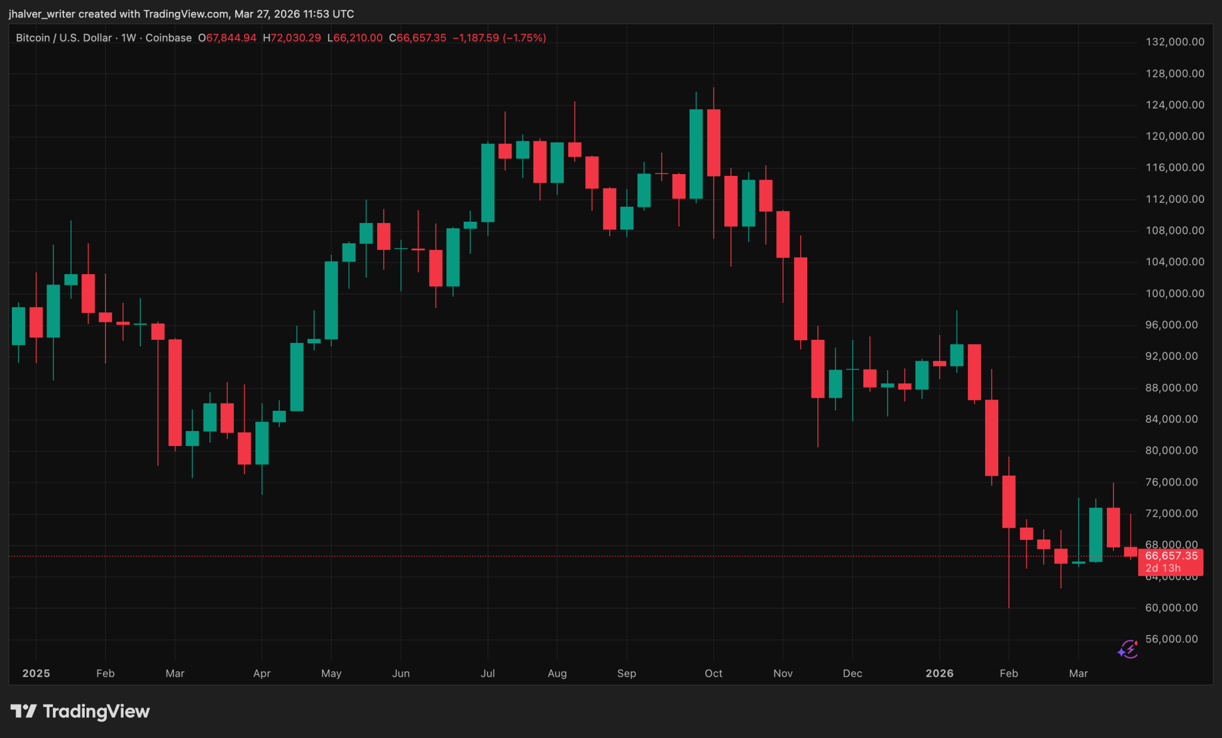Viewport: 1222px width, 738px height.
Task: Click the Bitcoin / U.S. Dollar symbol title
Action: tap(64, 38)
